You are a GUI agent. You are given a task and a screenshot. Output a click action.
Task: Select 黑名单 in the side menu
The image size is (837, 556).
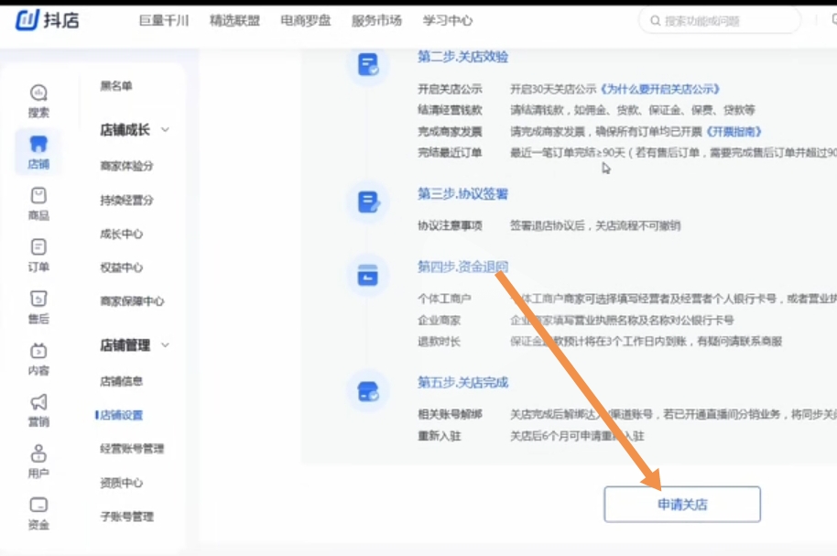coord(115,86)
